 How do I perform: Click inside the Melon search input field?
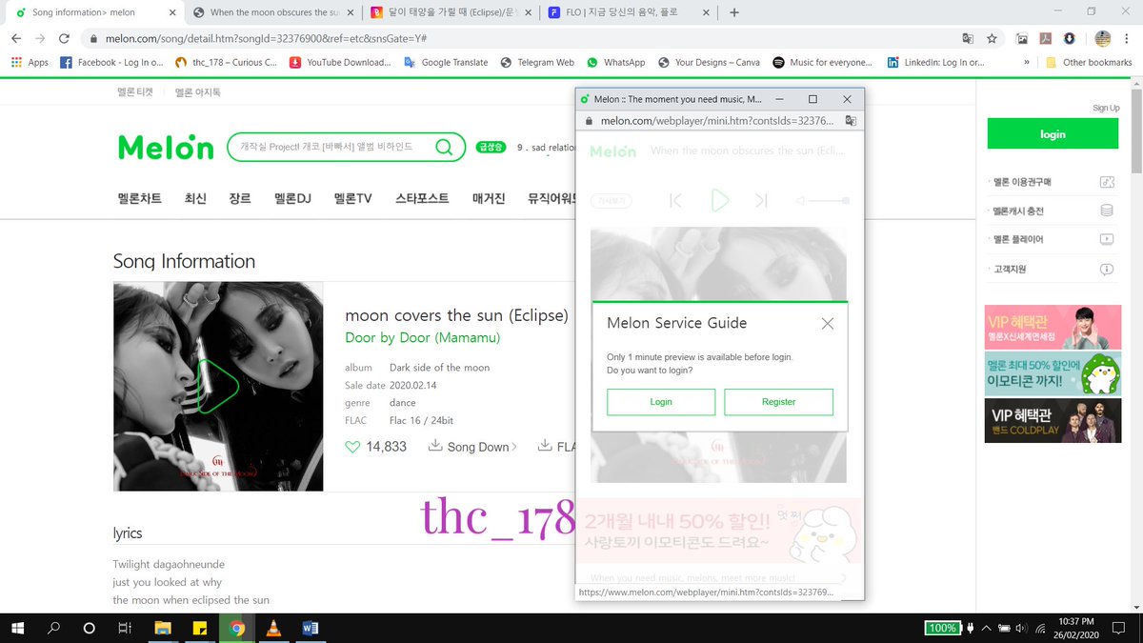point(329,147)
